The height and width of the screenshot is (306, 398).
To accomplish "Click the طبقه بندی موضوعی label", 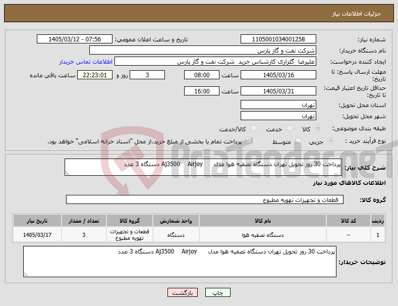I will point(359,129).
